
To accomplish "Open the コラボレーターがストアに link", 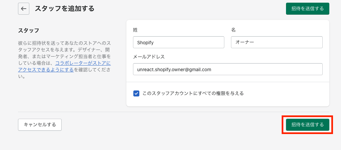I will point(83,64).
